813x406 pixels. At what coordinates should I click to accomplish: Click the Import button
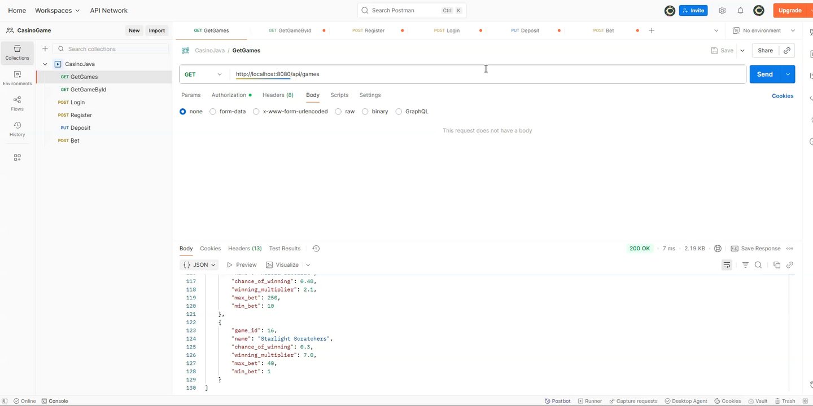156,30
